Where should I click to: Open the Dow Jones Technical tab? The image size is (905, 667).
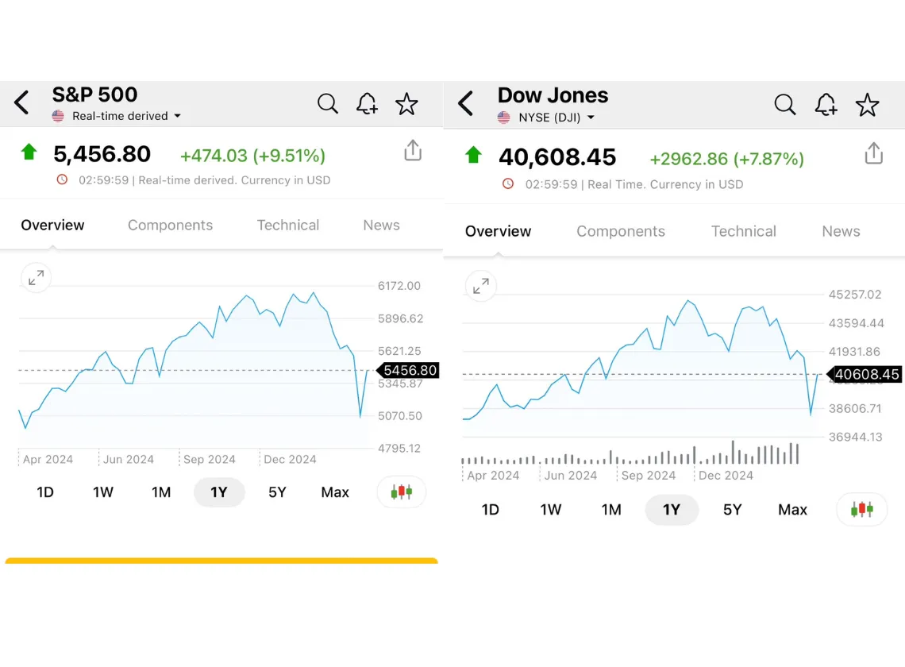pos(744,232)
